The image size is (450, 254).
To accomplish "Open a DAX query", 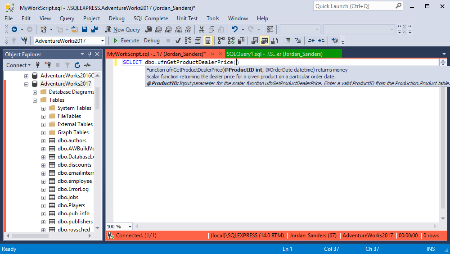I will [x=188, y=29].
